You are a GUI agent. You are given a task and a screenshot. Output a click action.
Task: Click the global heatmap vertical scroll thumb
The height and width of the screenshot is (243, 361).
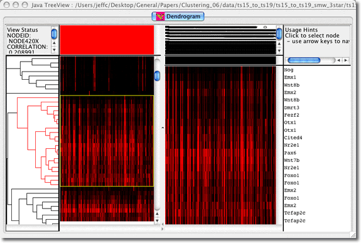coord(157,76)
